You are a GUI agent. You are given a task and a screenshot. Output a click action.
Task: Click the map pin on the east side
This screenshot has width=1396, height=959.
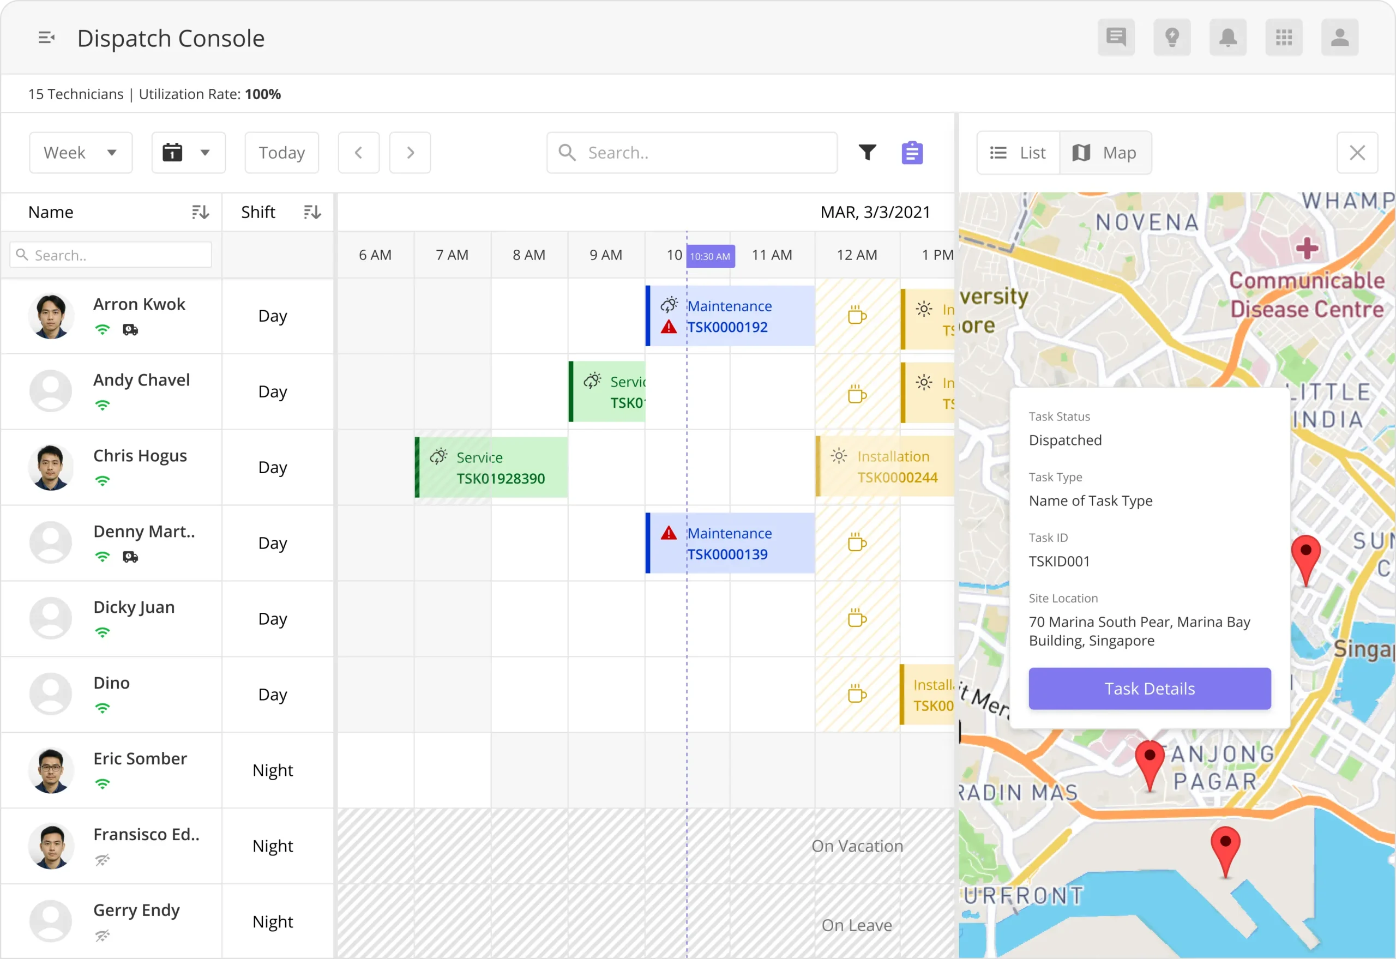tap(1306, 560)
